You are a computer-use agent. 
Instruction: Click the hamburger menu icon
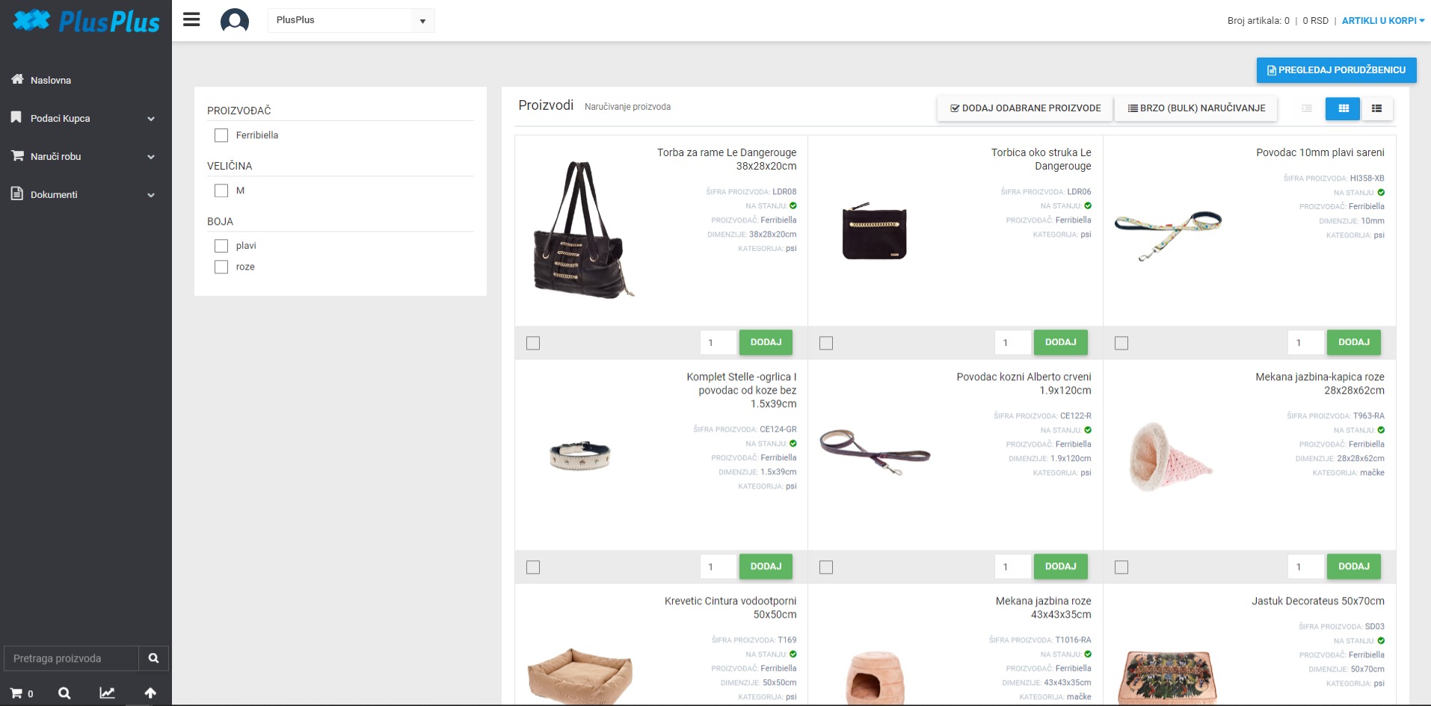point(191,20)
